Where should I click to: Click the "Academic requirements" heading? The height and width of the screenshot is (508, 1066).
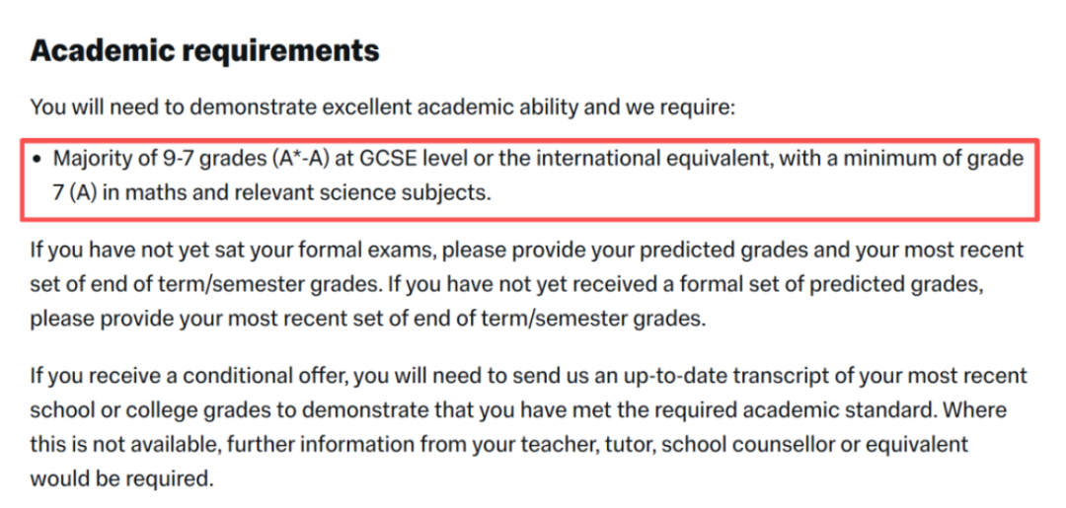point(204,51)
